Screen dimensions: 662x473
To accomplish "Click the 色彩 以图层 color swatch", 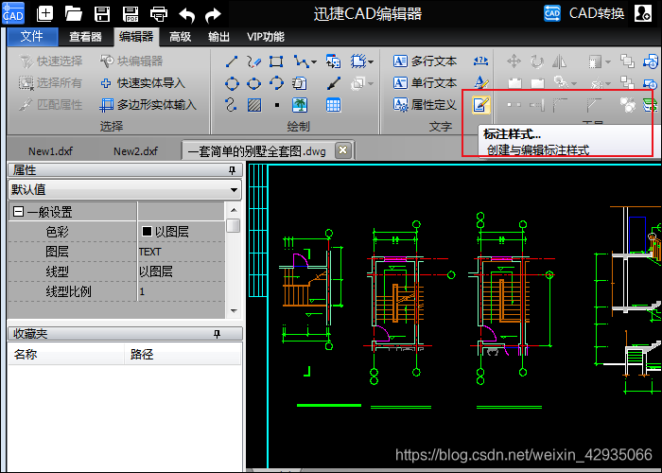I will [147, 231].
